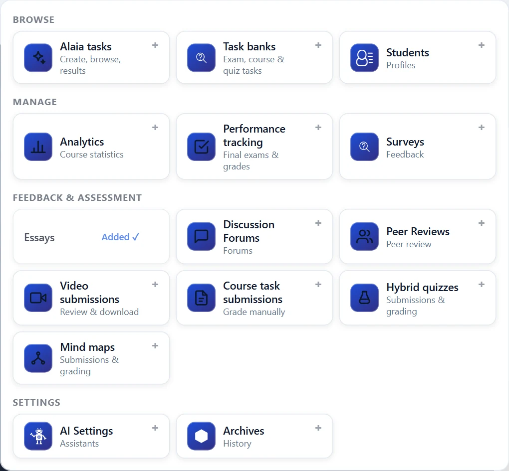
Task: Click the Archives hexagon icon
Action: (x=201, y=436)
